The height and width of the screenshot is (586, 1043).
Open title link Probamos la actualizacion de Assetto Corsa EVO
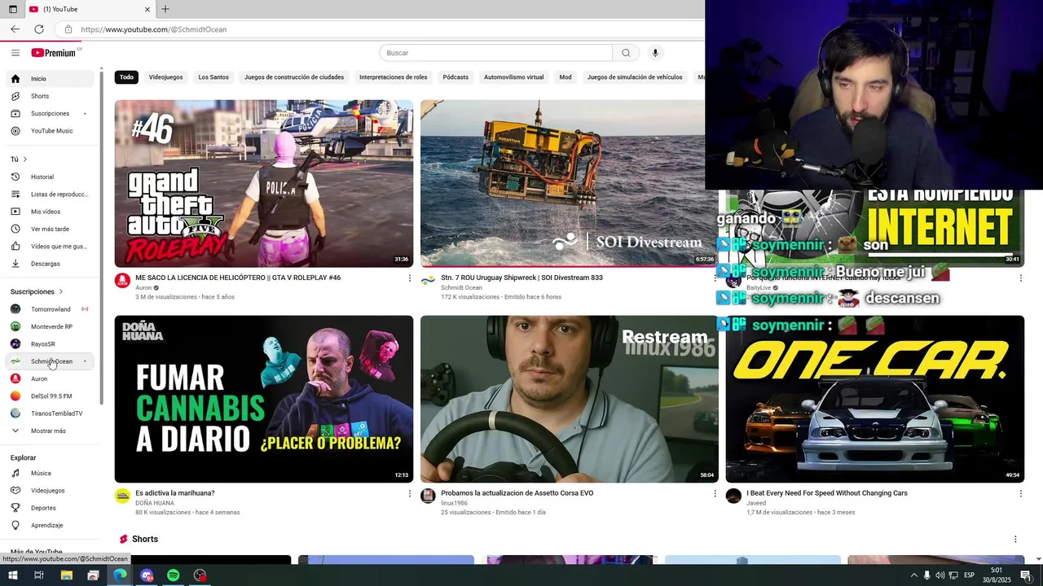pyautogui.click(x=517, y=493)
